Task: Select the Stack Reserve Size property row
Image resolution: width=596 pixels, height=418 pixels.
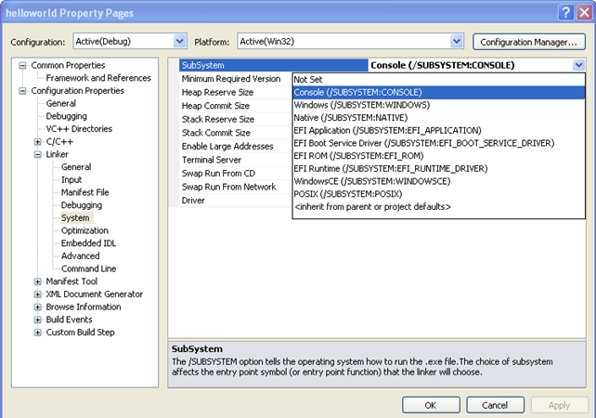Action: point(217,119)
